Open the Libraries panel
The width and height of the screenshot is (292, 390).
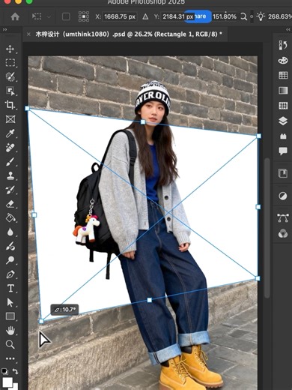283,173
